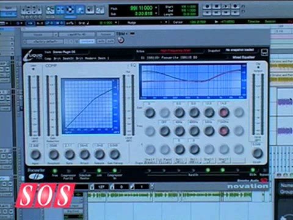Click the Focusrite ff logo
Image resolution: width=293 pixels, height=220 pixels.
(36, 177)
